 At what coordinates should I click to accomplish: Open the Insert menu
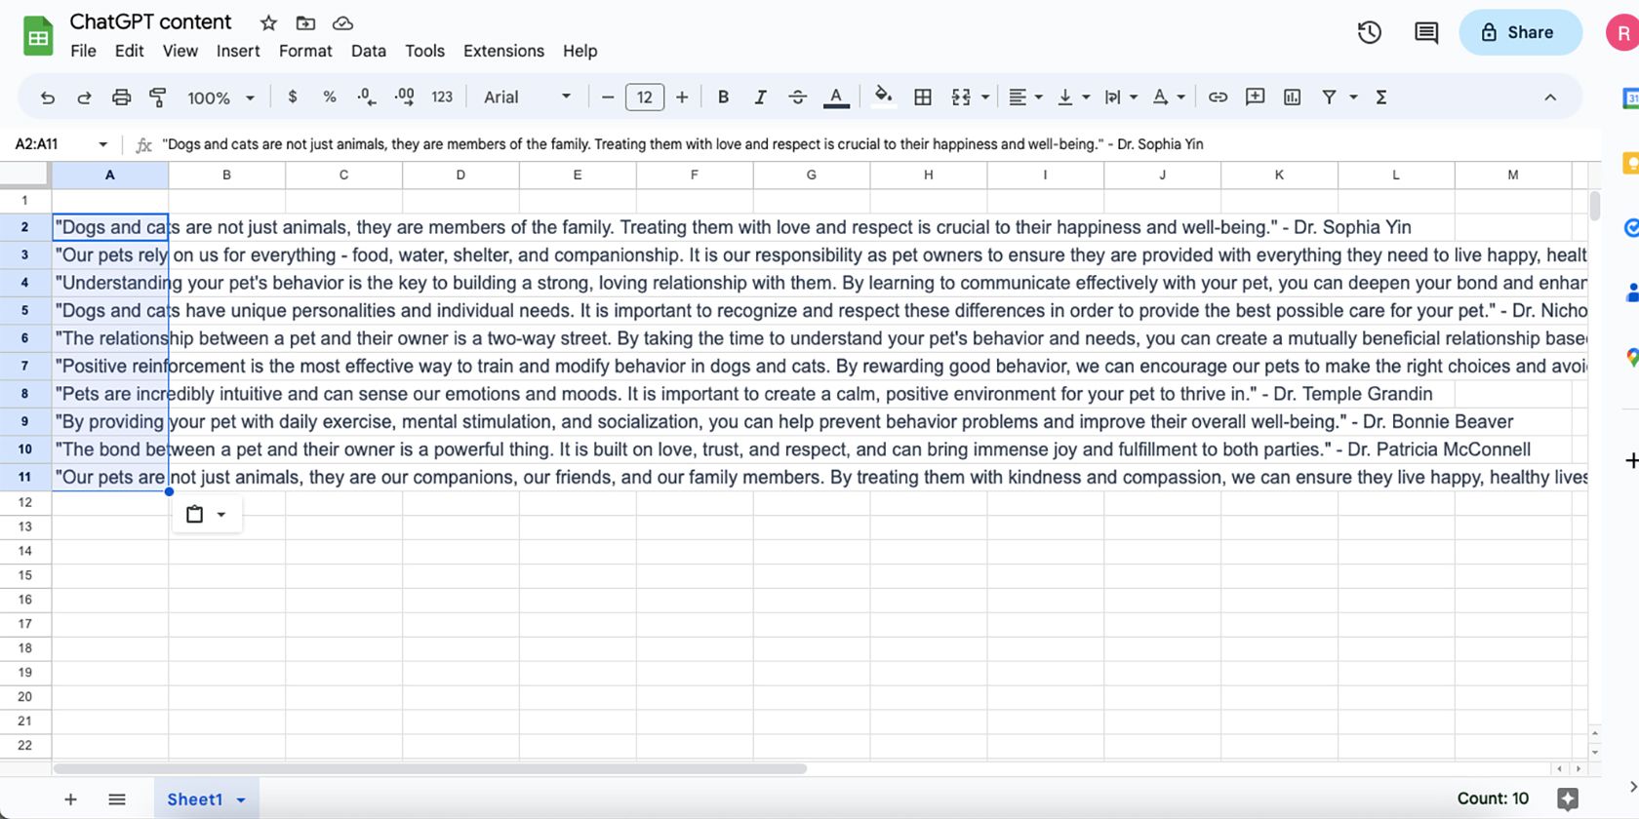click(238, 51)
